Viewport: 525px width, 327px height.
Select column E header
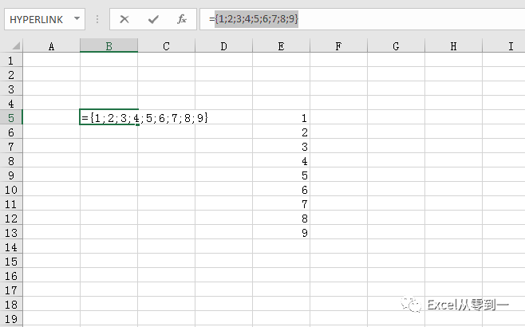click(281, 45)
